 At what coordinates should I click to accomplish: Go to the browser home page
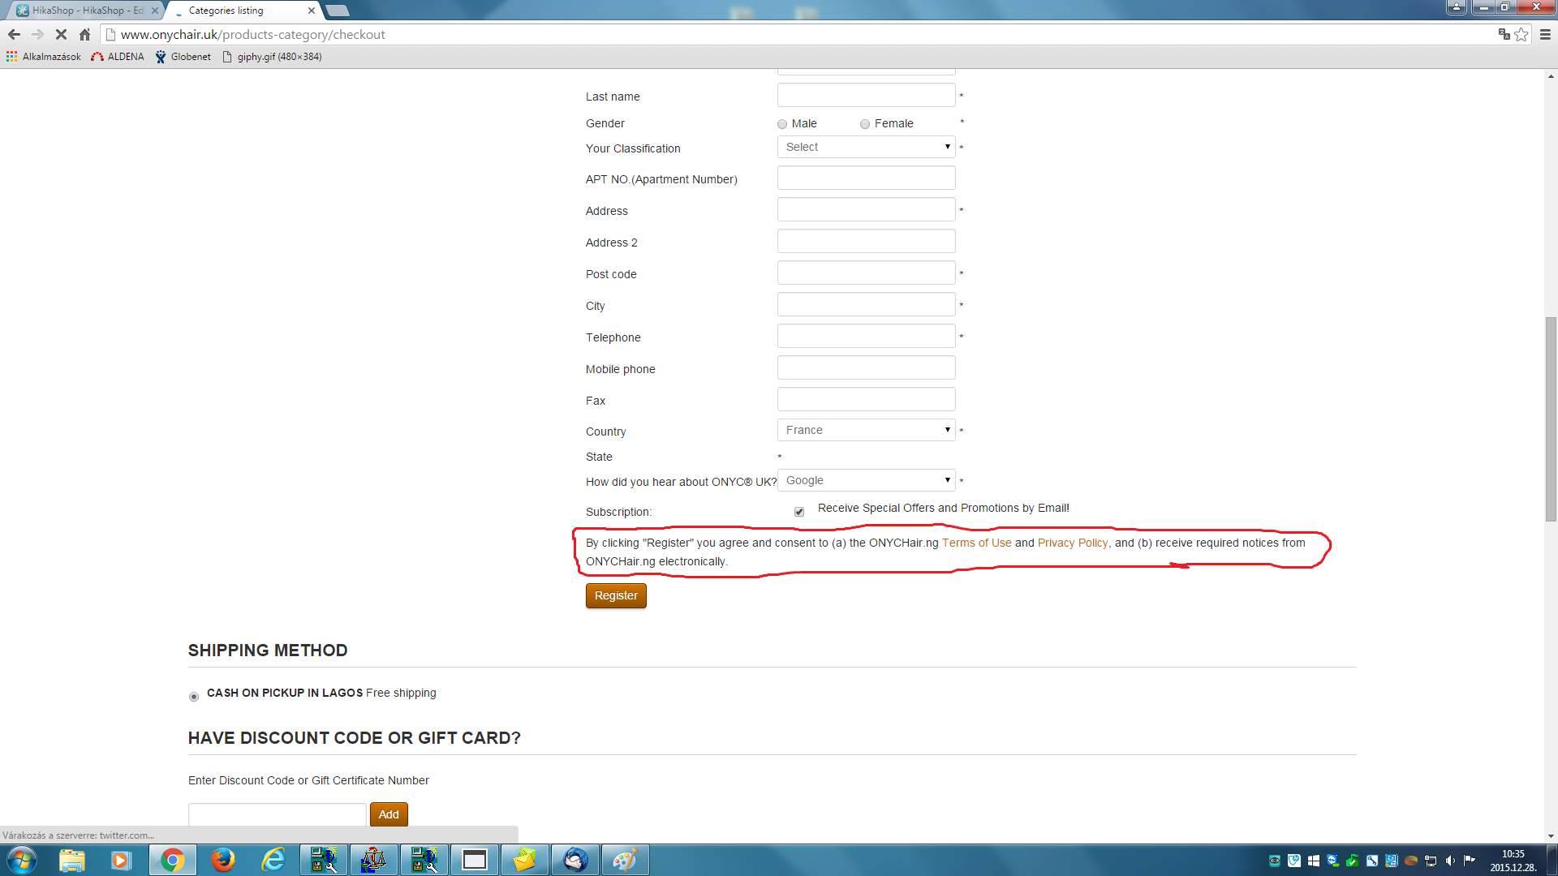pos(84,34)
